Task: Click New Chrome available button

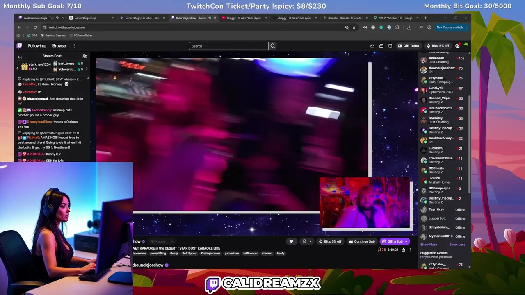Action: (452, 27)
